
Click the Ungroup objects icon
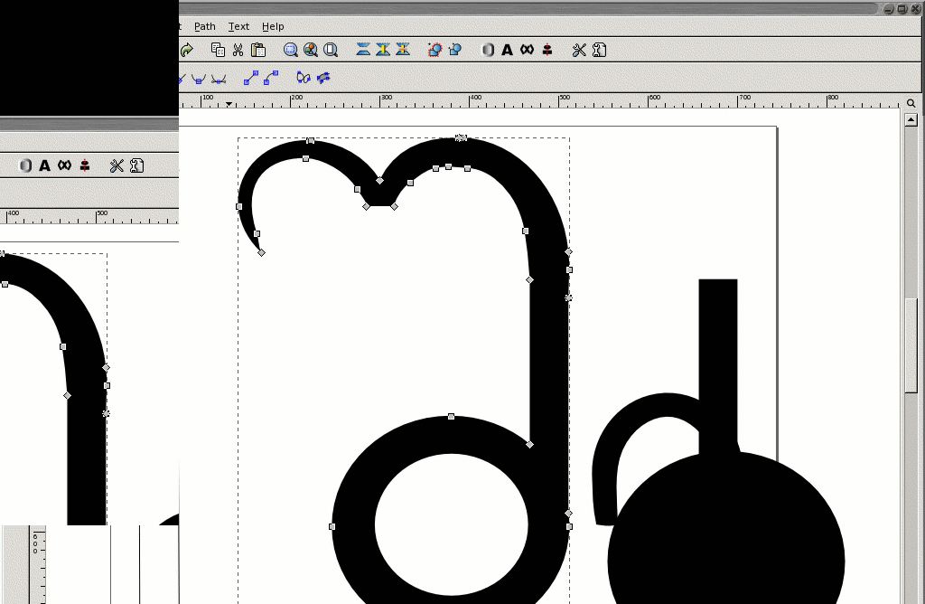coord(455,51)
